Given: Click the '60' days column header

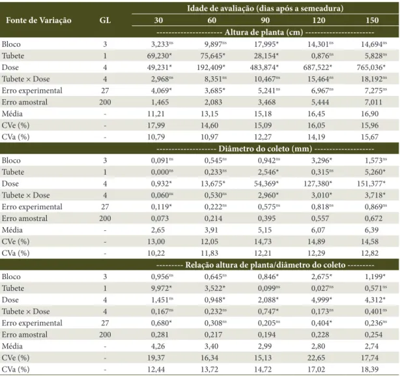Looking at the screenshot, I should 212,20.
